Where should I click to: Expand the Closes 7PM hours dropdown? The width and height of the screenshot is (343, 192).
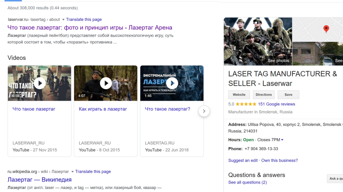tap(282, 140)
